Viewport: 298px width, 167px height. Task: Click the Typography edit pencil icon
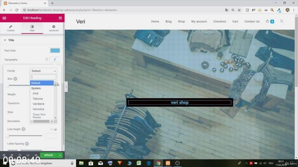pyautogui.click(x=55, y=59)
